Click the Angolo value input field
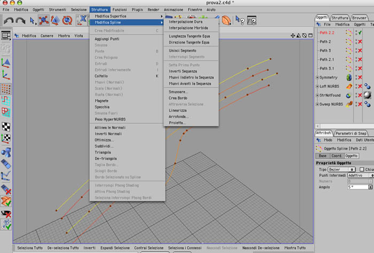 click(x=358, y=187)
